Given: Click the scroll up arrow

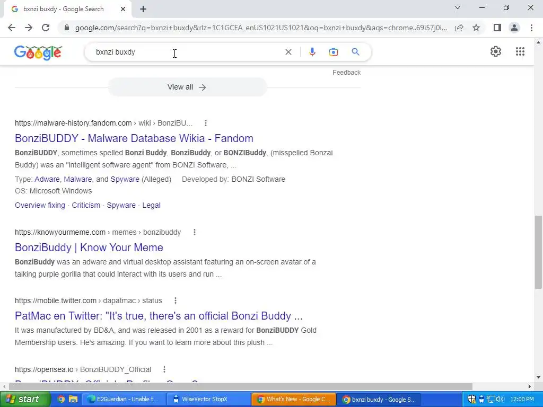Looking at the screenshot, I should [x=538, y=42].
